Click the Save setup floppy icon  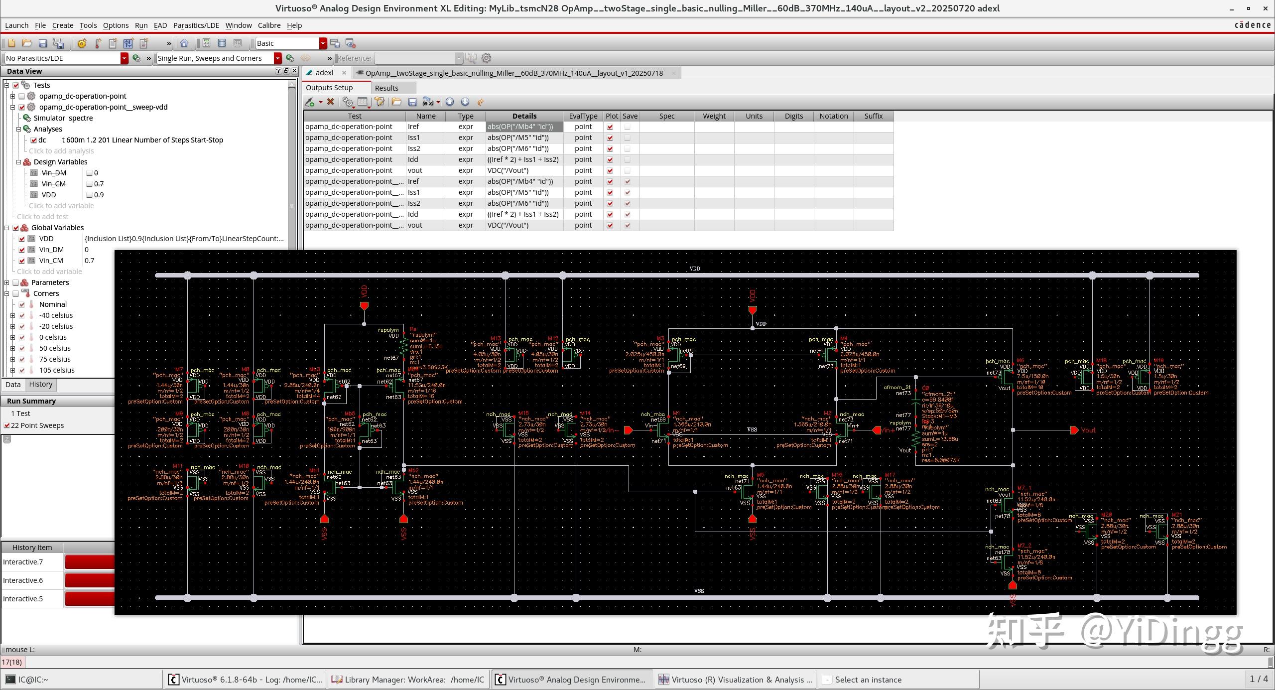tap(43, 43)
